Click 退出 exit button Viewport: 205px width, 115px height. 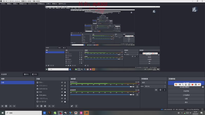(x=186, y=102)
